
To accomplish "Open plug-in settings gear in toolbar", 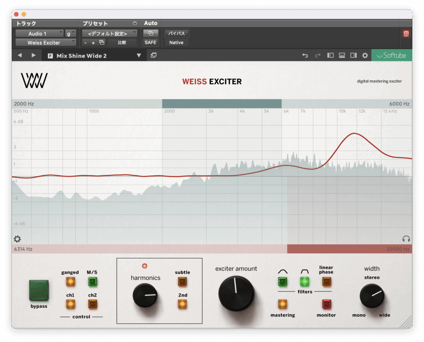I will (x=365, y=55).
